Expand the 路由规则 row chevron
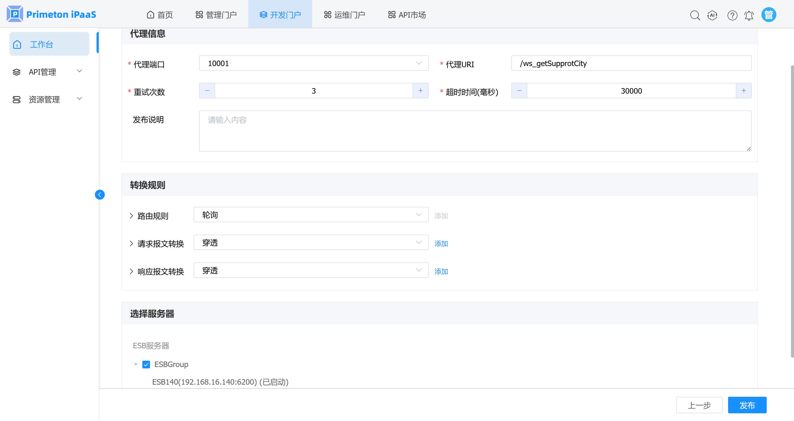794x421 pixels. click(x=131, y=216)
